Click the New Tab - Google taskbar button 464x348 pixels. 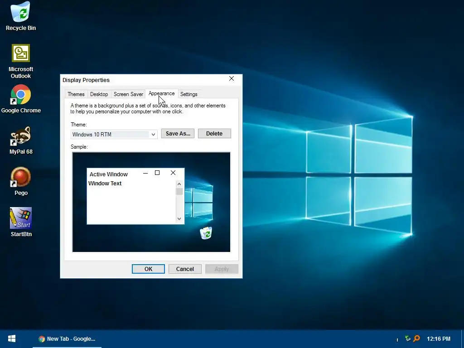tap(67, 339)
